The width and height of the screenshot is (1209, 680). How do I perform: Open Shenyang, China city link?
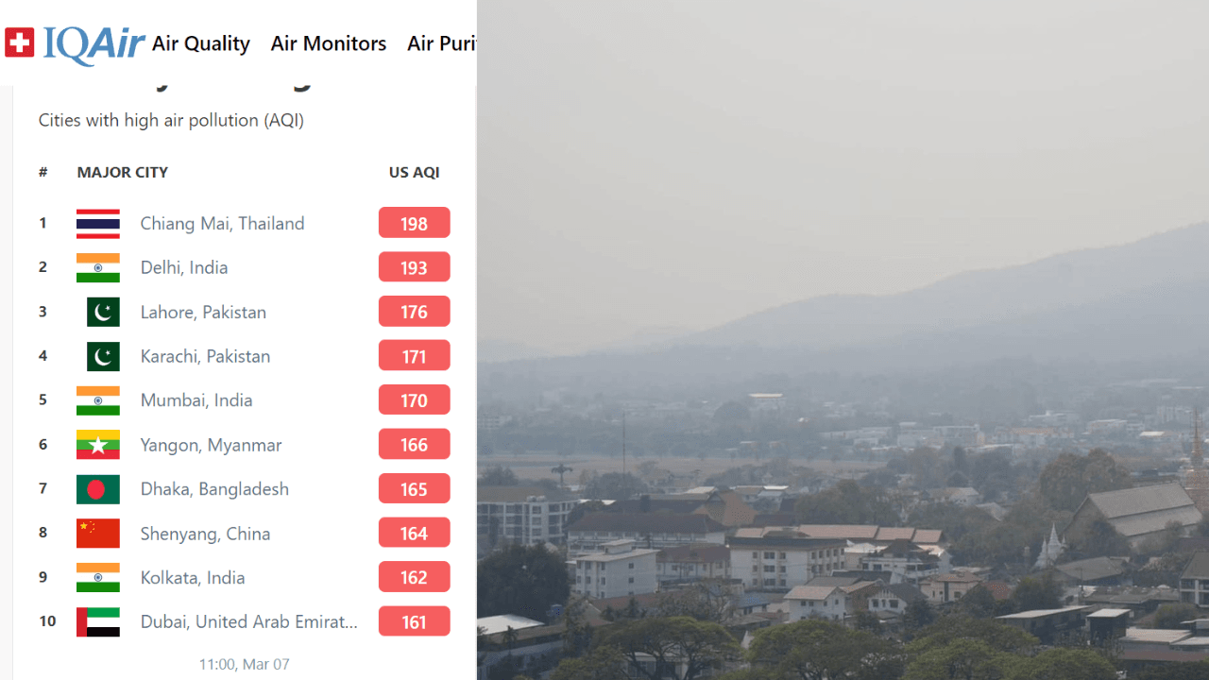pyautogui.click(x=205, y=534)
